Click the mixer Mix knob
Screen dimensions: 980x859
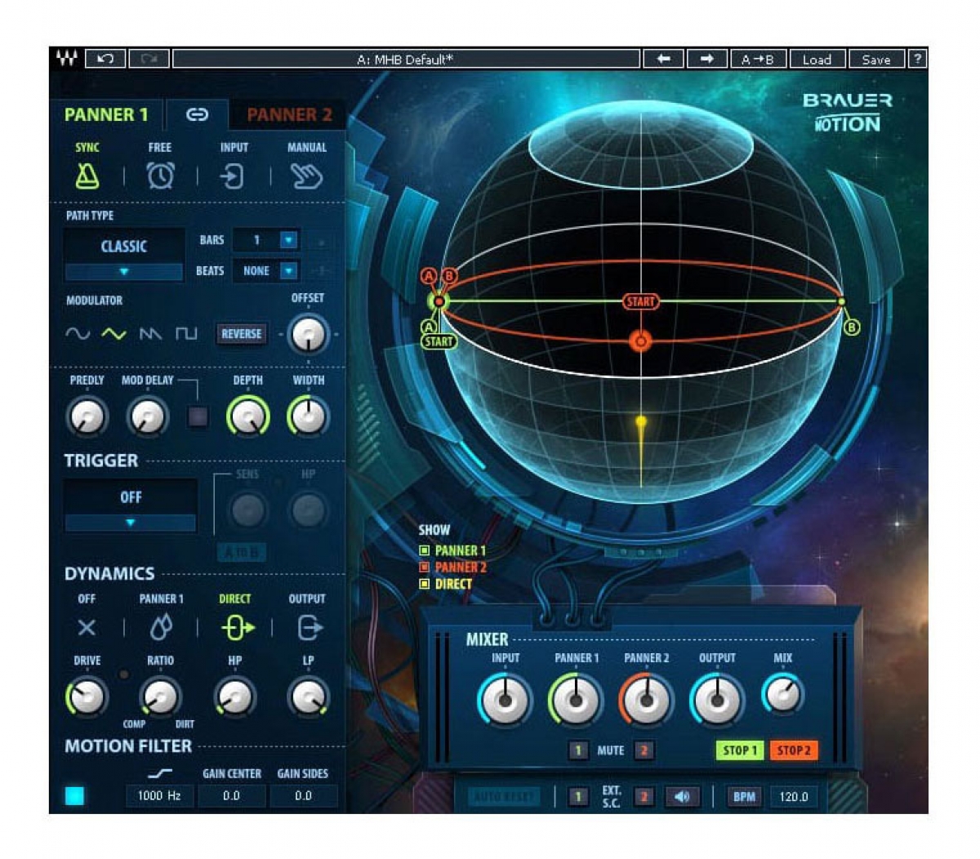(783, 695)
